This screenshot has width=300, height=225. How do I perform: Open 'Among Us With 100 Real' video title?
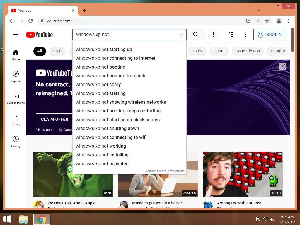pos(240,203)
